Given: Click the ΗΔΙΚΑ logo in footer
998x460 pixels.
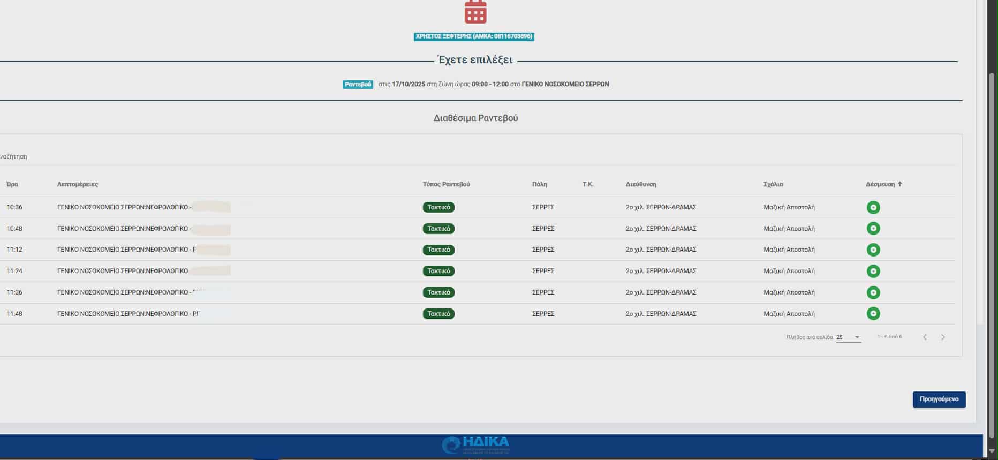Looking at the screenshot, I should (475, 444).
